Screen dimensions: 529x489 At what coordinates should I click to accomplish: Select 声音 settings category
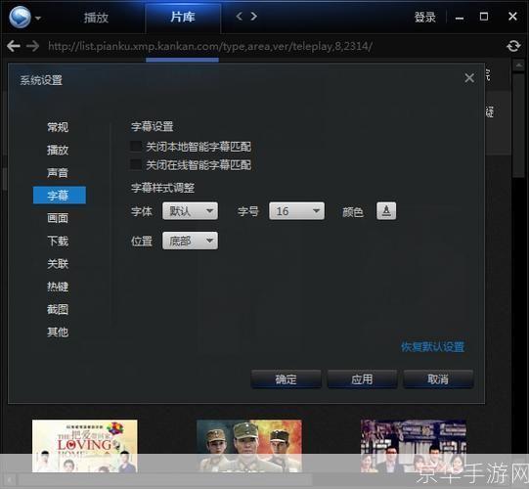pyautogui.click(x=58, y=172)
